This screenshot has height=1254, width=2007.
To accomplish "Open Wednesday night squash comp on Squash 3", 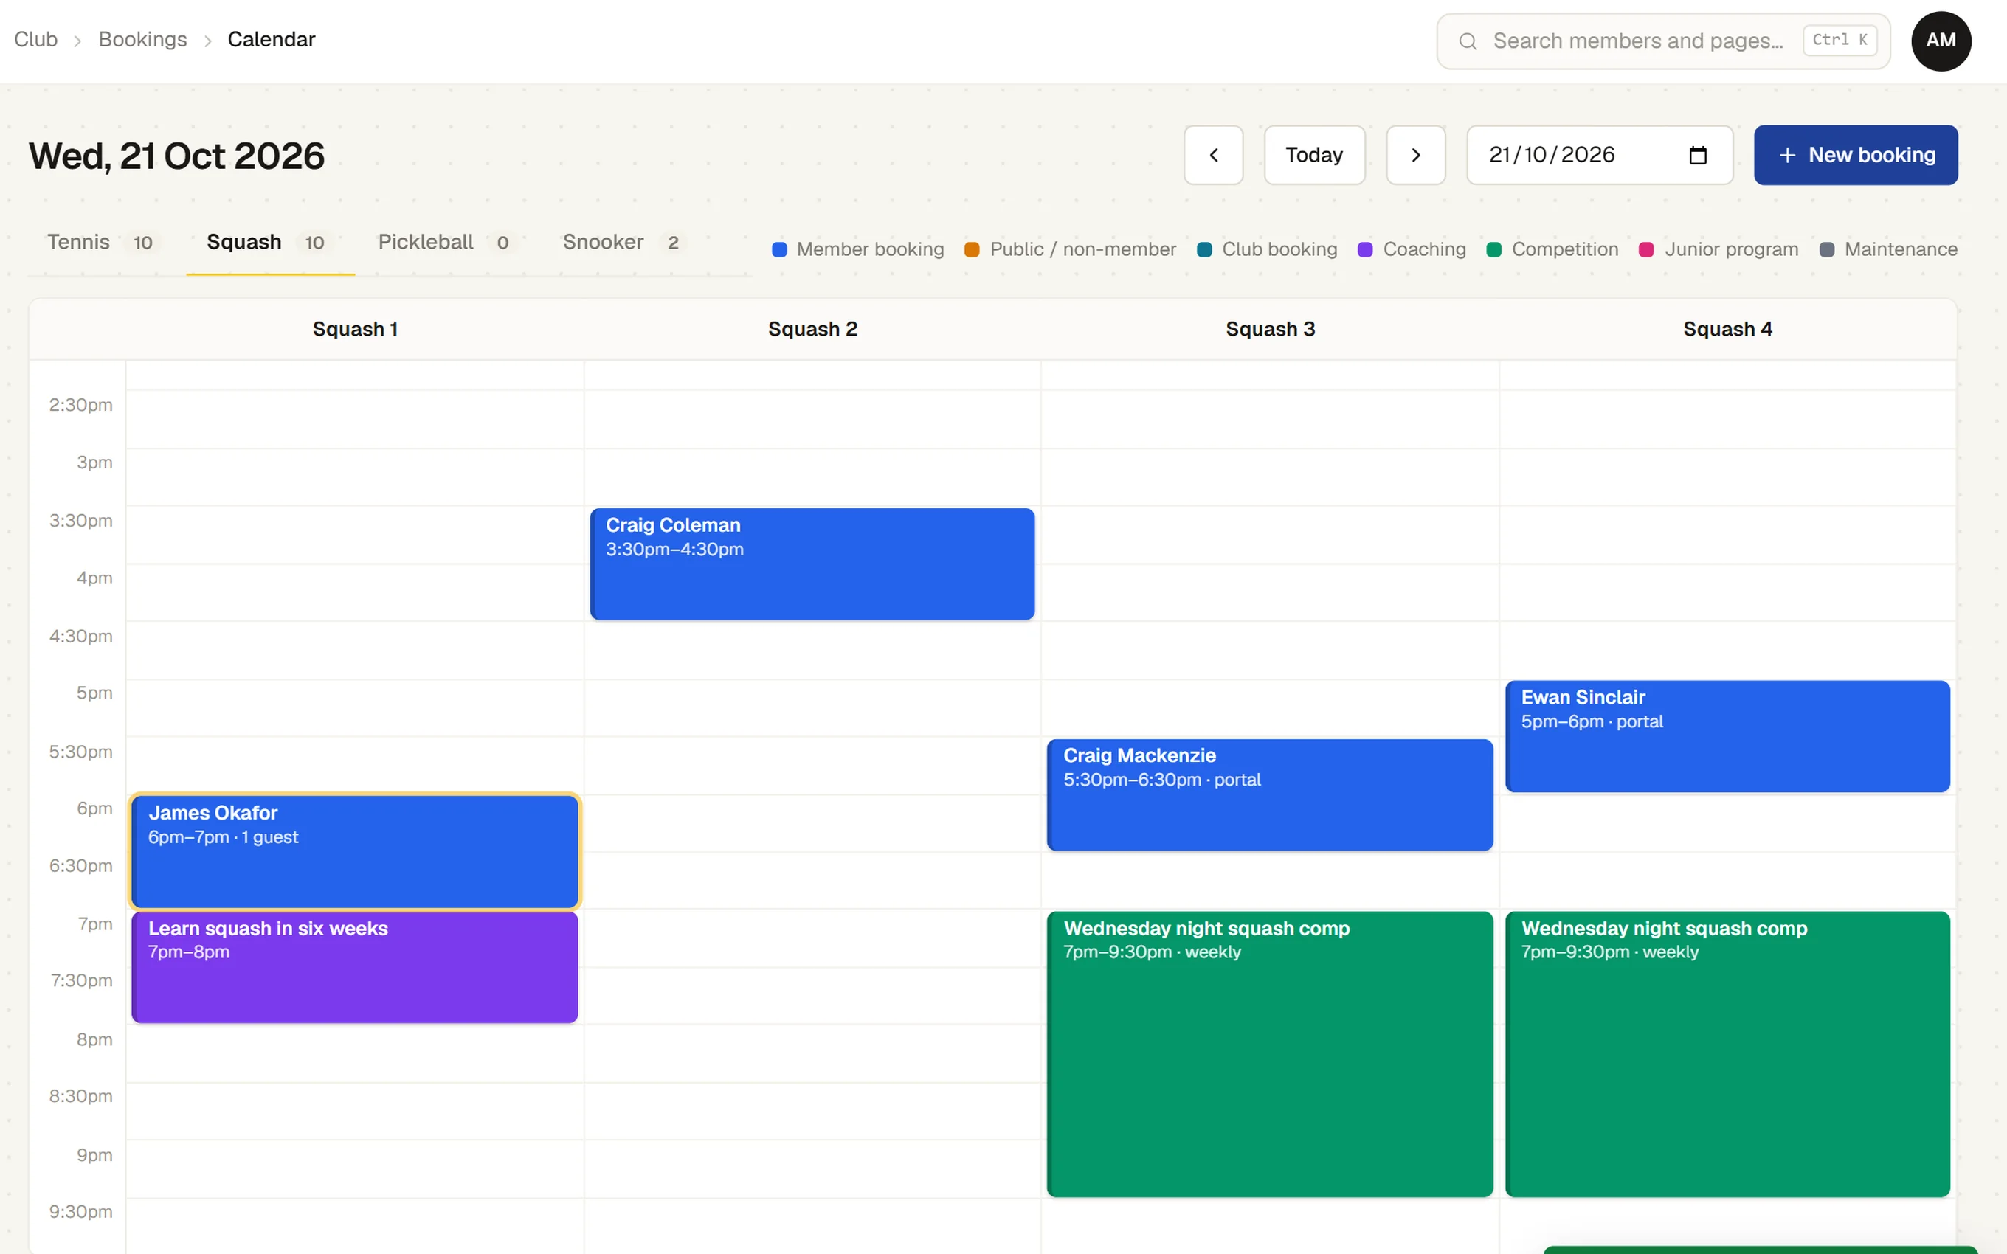I will point(1270,1054).
